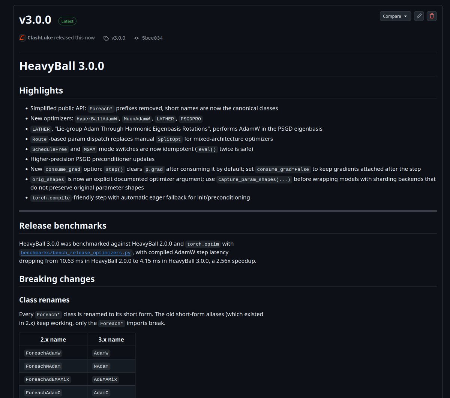Open the Compare dropdown
Viewport: 450px width, 398px height.
tap(395, 16)
